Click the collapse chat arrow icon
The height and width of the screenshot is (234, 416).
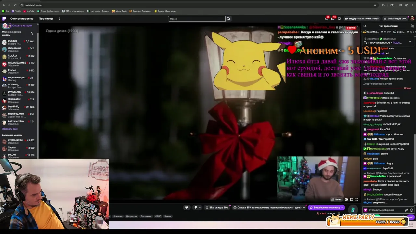coord(365,26)
